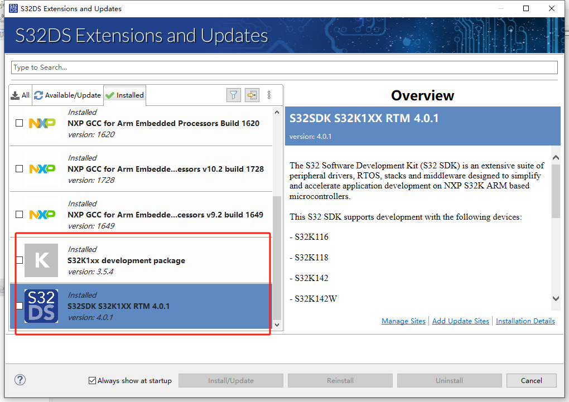This screenshot has width=569, height=402.
Task: Click the Add Update Sites link
Action: point(460,321)
